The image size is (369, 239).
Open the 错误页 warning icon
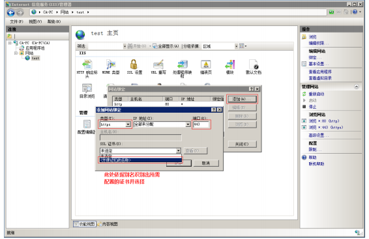(205, 64)
